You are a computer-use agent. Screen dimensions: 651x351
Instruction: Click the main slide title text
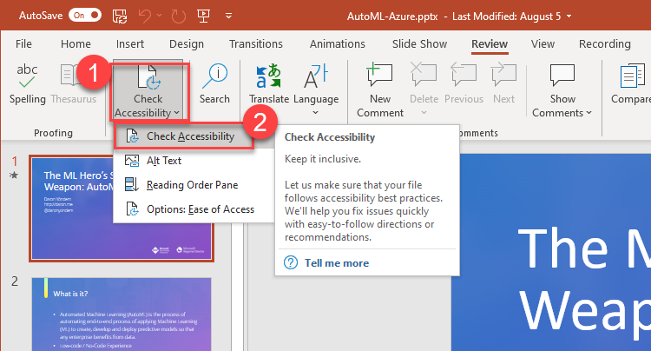click(584, 281)
